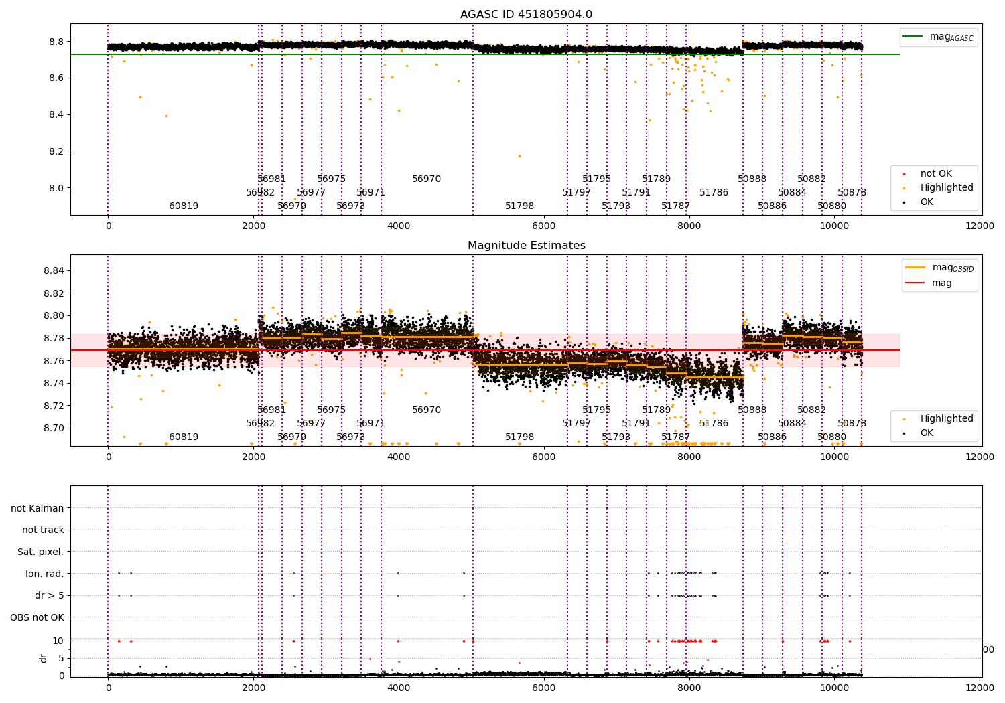
Task: Click obsid label 50882 in Magnitude Estimates plot
Action: pyautogui.click(x=811, y=410)
